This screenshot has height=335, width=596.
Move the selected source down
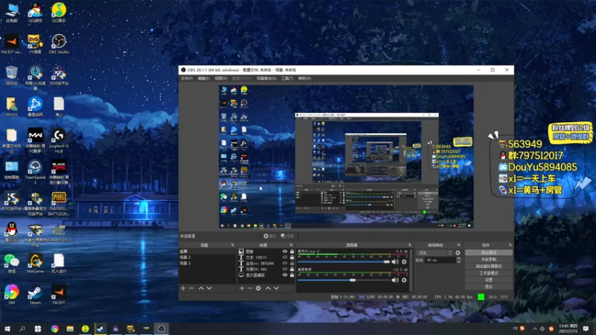point(276,288)
